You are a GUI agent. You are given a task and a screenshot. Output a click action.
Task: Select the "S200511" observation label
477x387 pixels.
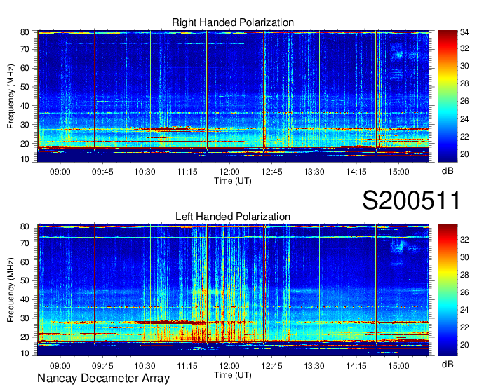pyautogui.click(x=411, y=200)
